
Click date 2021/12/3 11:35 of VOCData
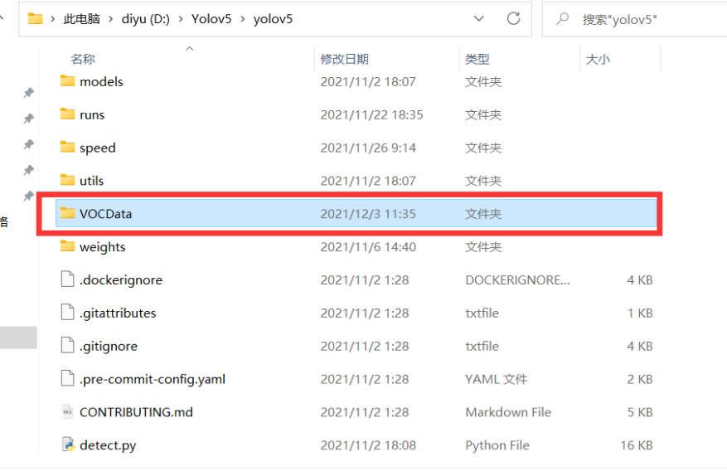(368, 214)
